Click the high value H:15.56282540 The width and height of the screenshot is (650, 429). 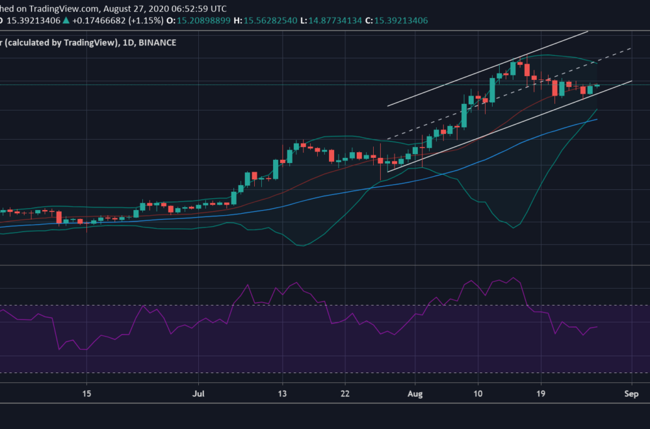coord(265,20)
